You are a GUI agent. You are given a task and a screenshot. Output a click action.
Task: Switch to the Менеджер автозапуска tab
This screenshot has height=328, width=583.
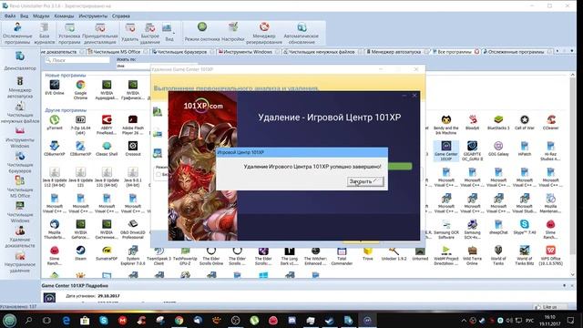point(395,52)
